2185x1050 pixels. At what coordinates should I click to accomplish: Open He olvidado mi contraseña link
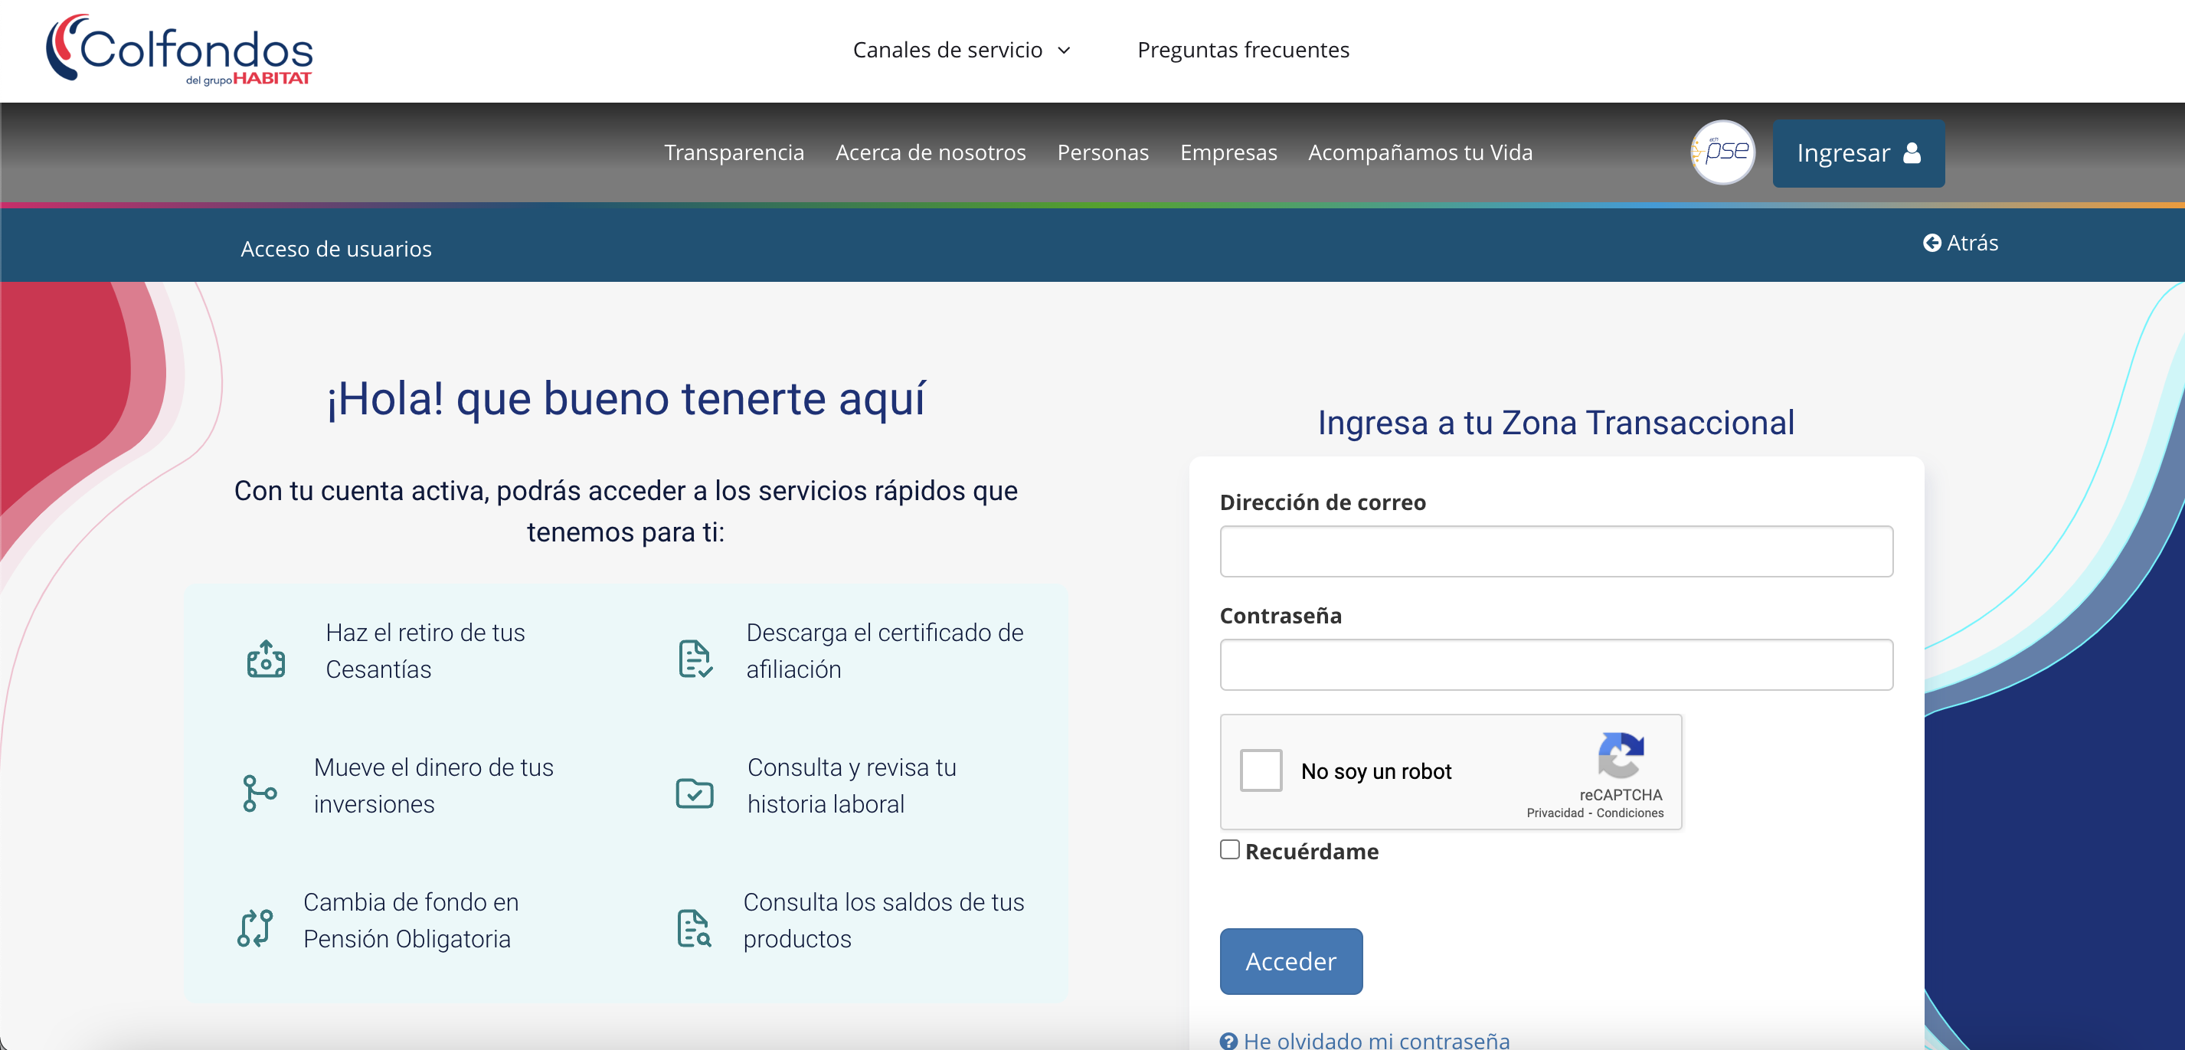1378,1041
